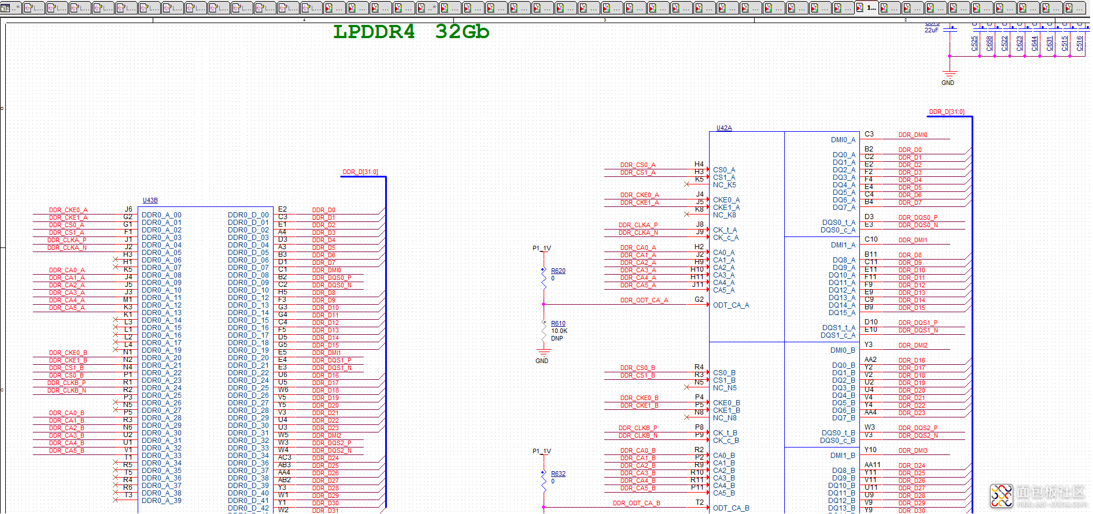Select the DMI0_A pin name on U42A

click(x=843, y=140)
